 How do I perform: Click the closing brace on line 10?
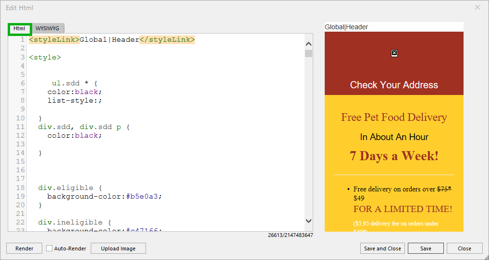(x=40, y=118)
